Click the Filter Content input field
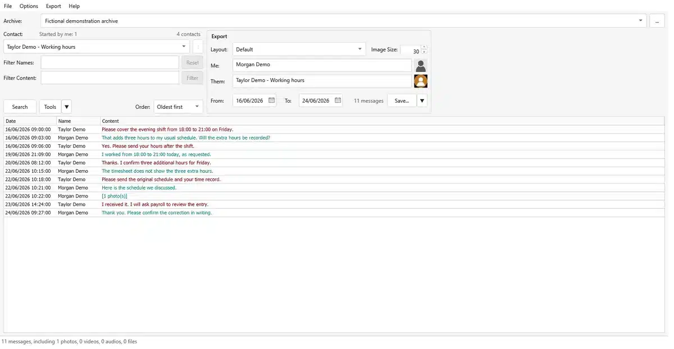Image resolution: width=674 pixels, height=349 pixels. 110,78
